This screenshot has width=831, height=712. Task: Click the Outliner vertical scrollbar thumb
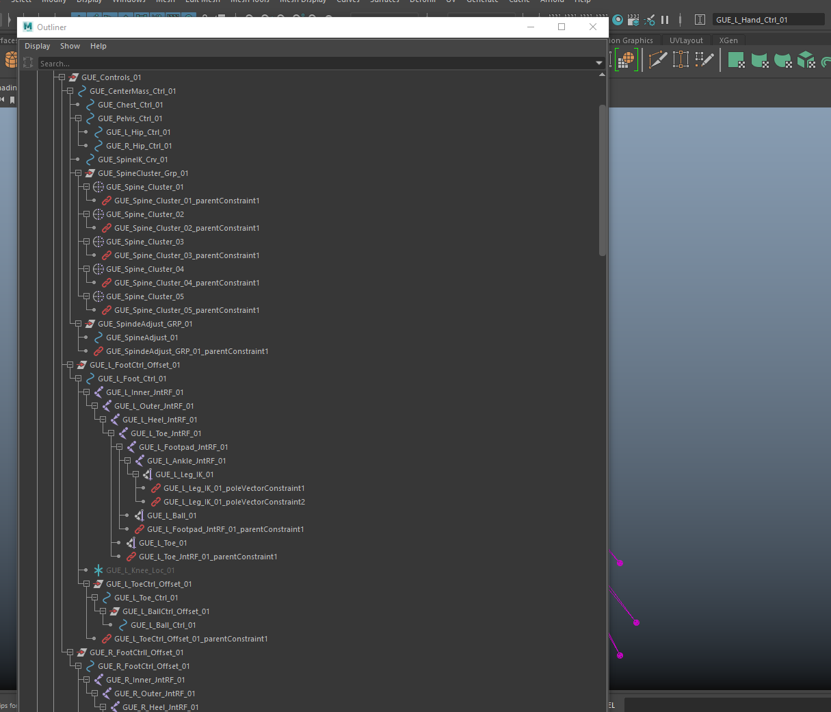pyautogui.click(x=603, y=180)
